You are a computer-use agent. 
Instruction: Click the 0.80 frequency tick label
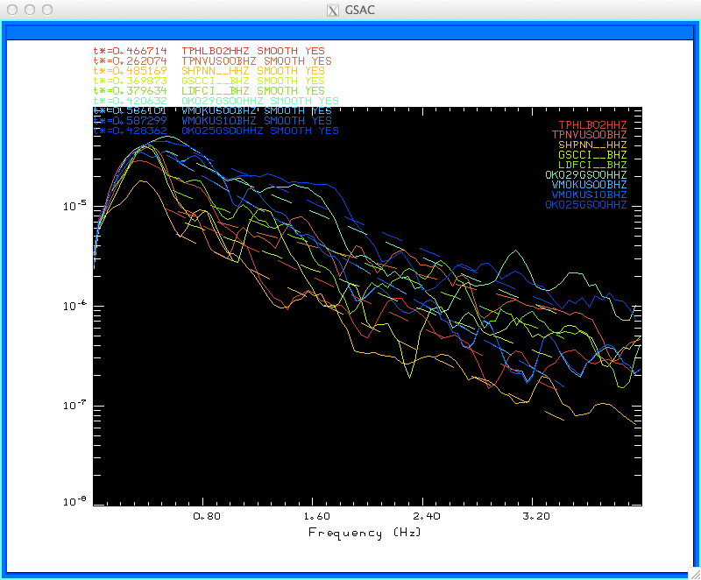[x=207, y=516]
